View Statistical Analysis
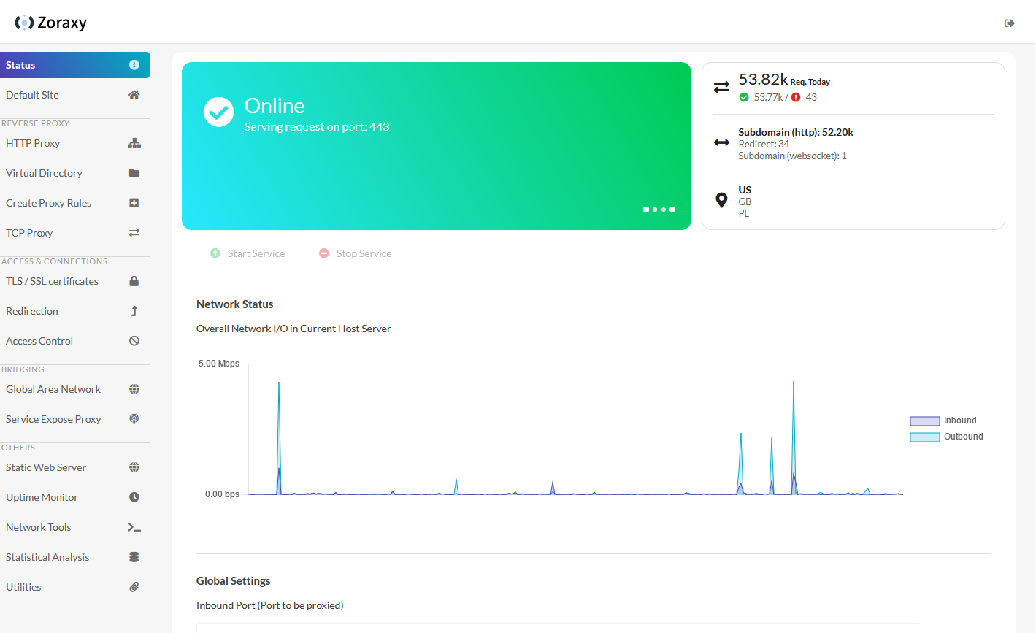The image size is (1036, 633). click(x=74, y=557)
